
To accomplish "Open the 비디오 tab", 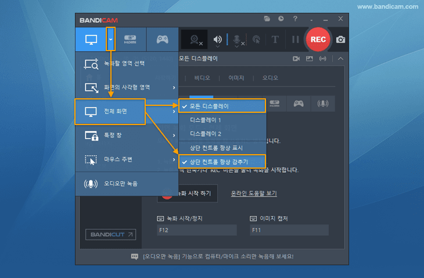I will (202, 78).
